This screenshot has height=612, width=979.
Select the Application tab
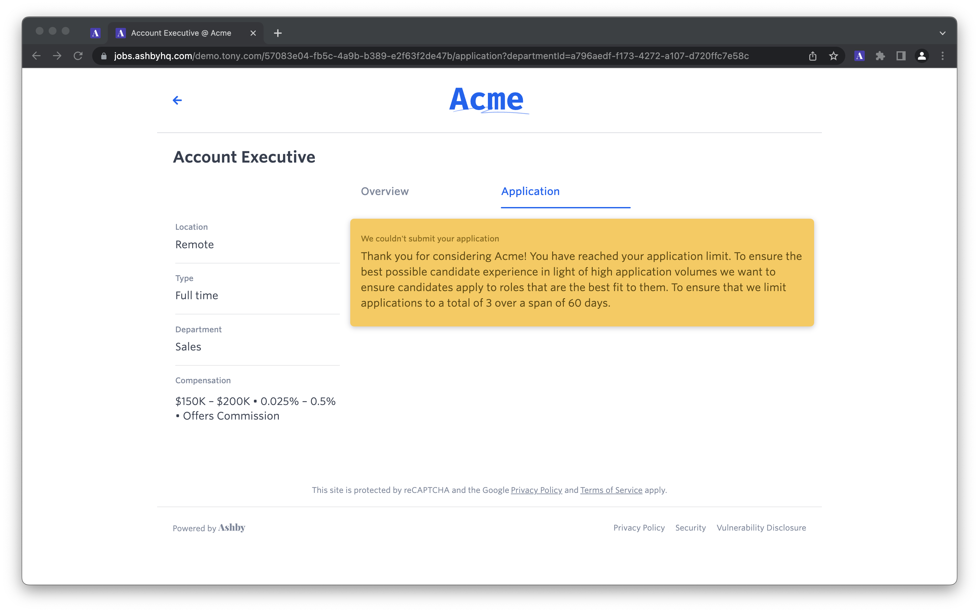click(x=530, y=191)
